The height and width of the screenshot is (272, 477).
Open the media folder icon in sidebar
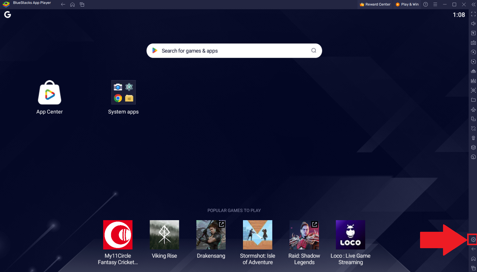pos(473,100)
